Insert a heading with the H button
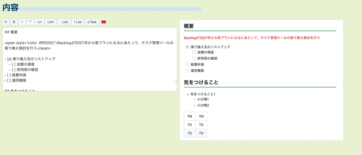The width and height of the screenshot is (362, 155). pos(6,22)
